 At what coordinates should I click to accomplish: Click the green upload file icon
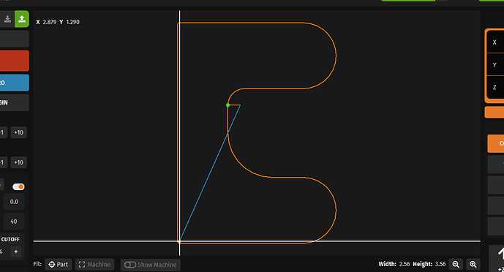click(22, 19)
